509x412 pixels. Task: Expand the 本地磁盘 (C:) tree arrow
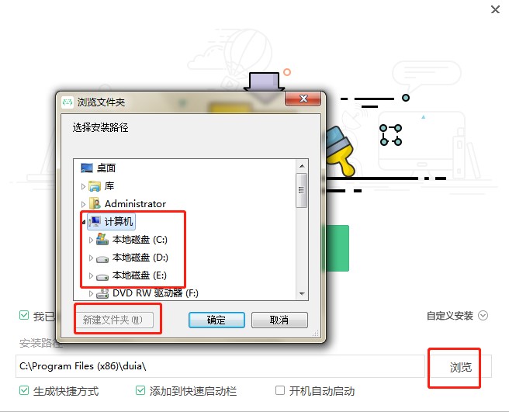(91, 240)
